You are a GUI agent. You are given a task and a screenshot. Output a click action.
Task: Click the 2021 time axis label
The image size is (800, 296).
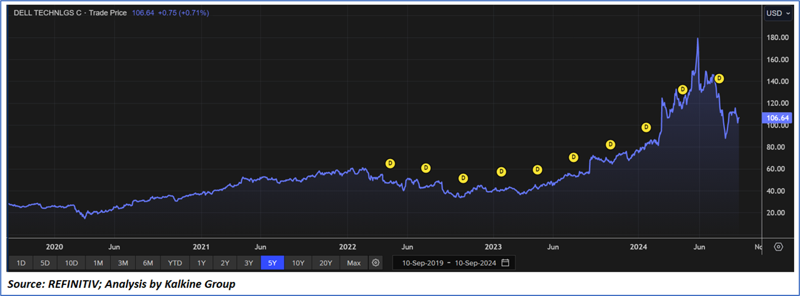201,246
